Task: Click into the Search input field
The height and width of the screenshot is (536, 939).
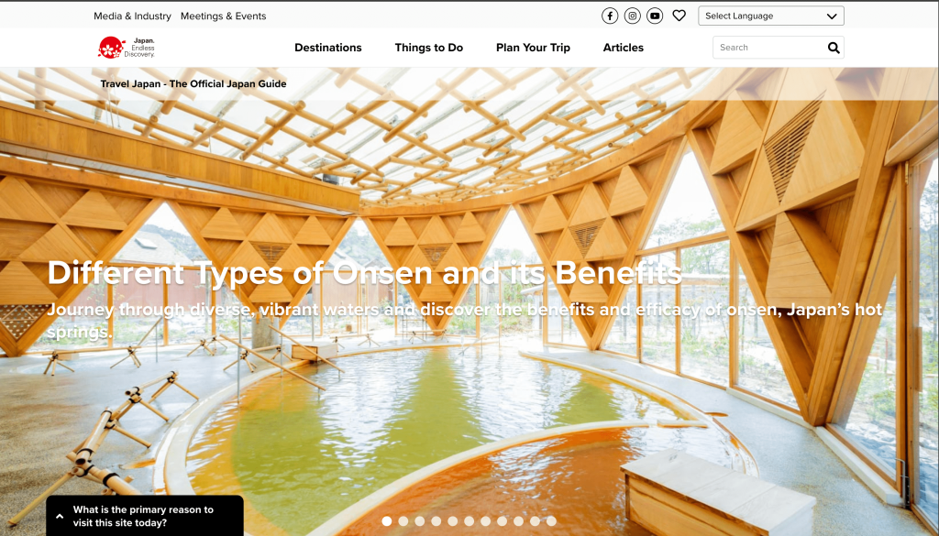Action: click(x=769, y=48)
